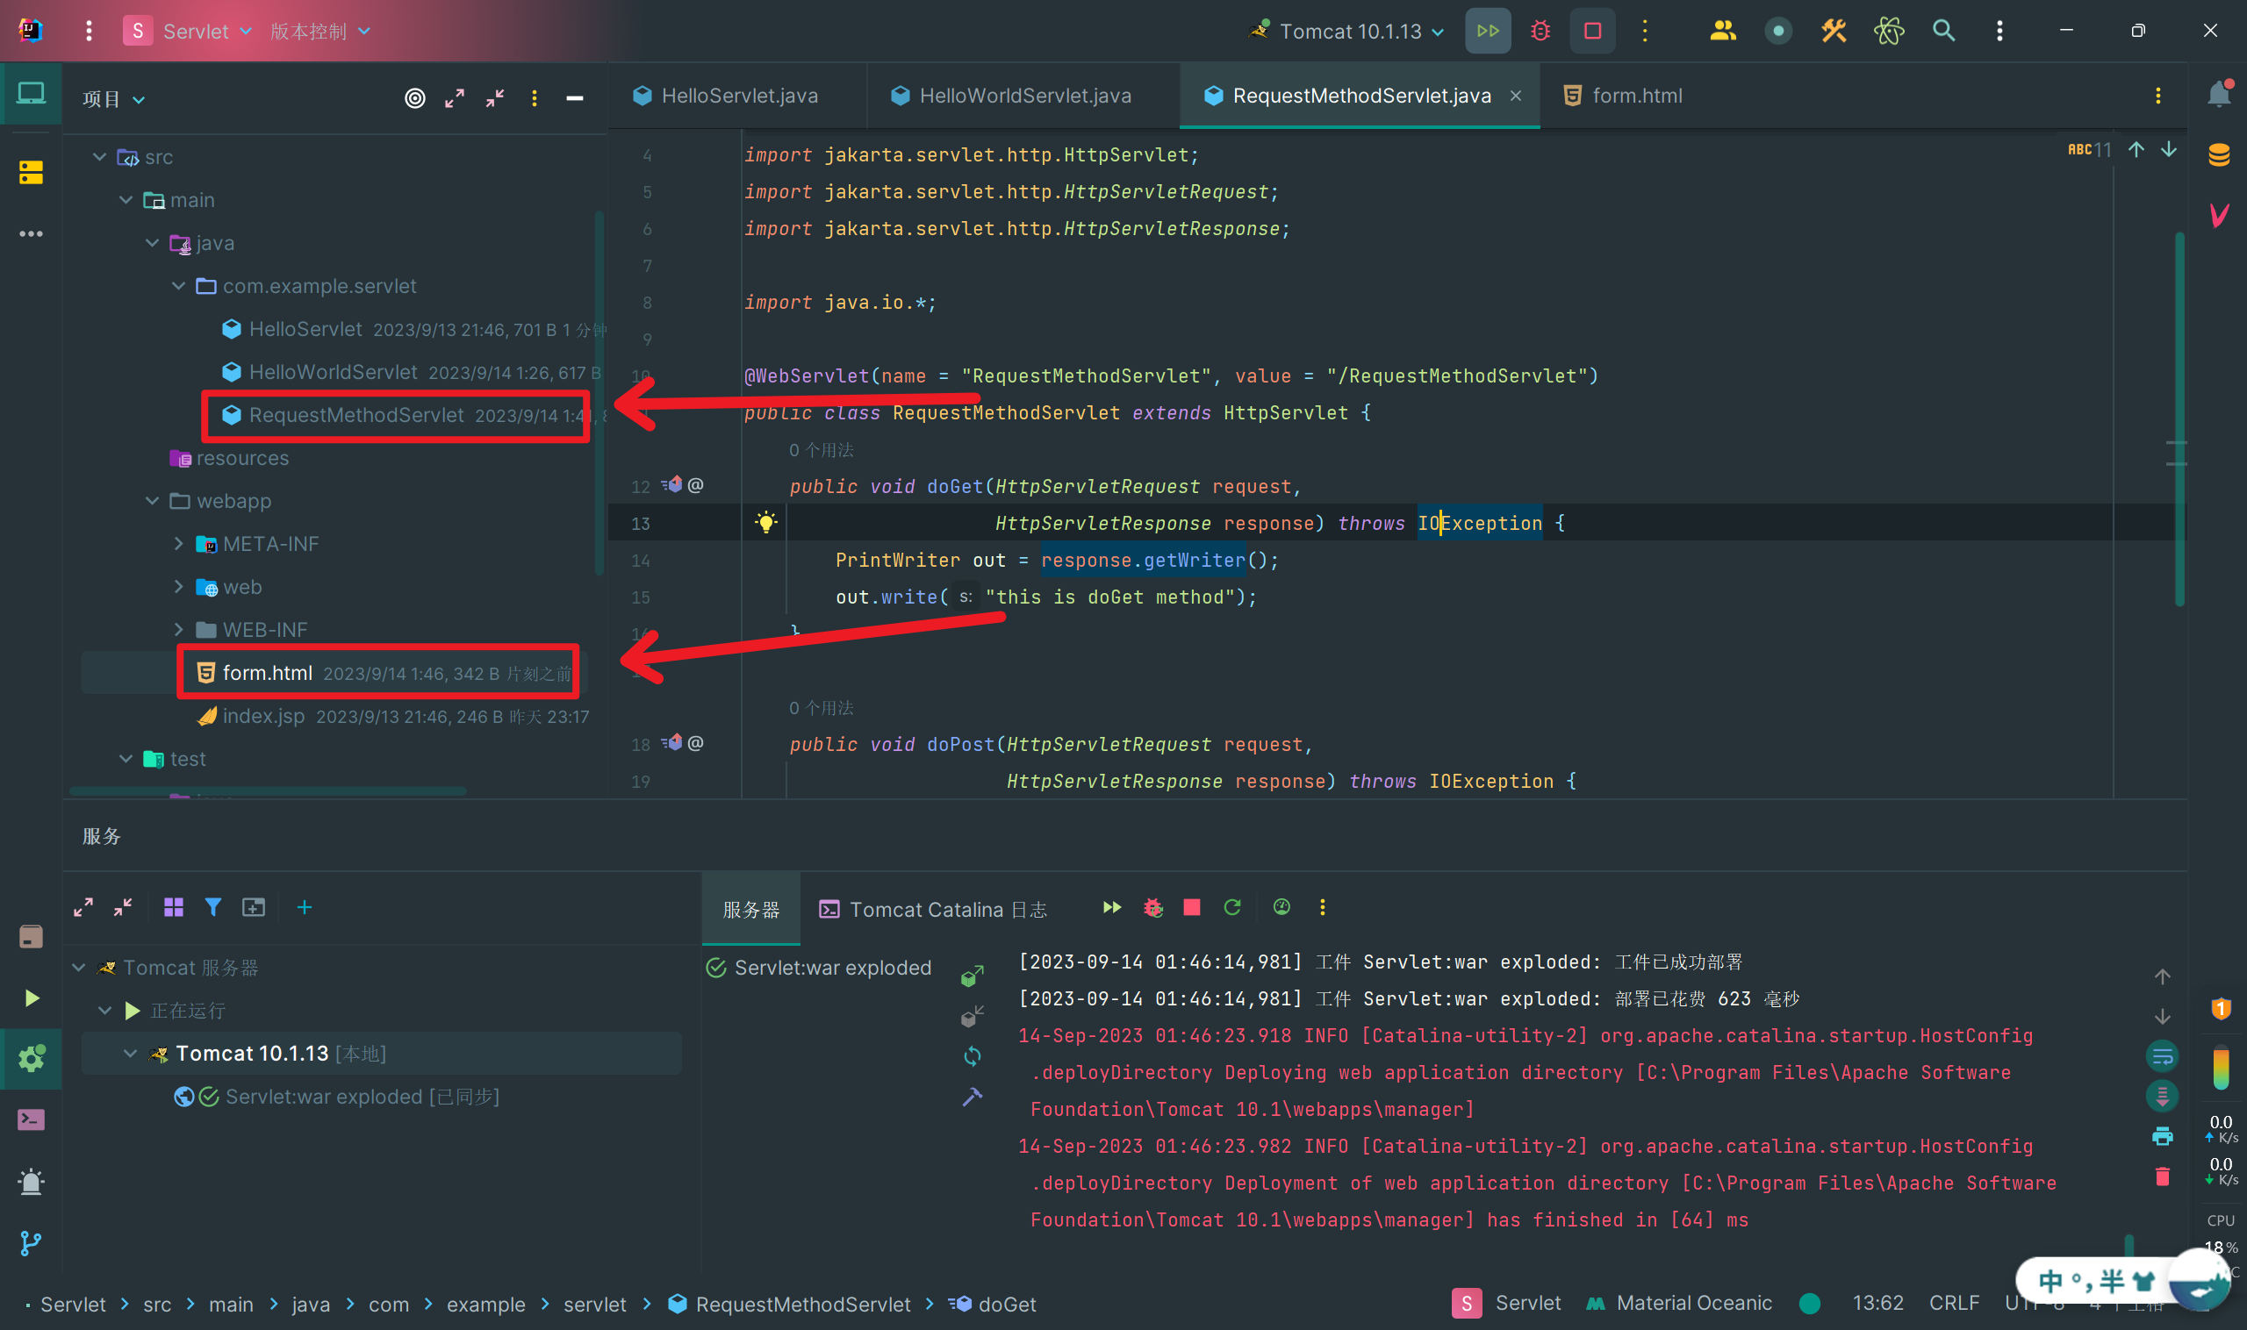Open the Terminal tool window icon
2247x1330 pixels.
[x=31, y=1119]
